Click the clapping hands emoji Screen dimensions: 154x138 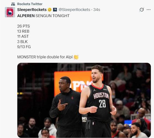tap(76, 57)
